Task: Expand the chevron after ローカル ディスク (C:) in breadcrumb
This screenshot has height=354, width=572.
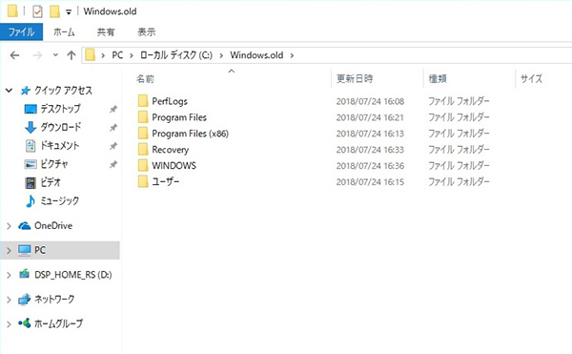Action: point(221,55)
